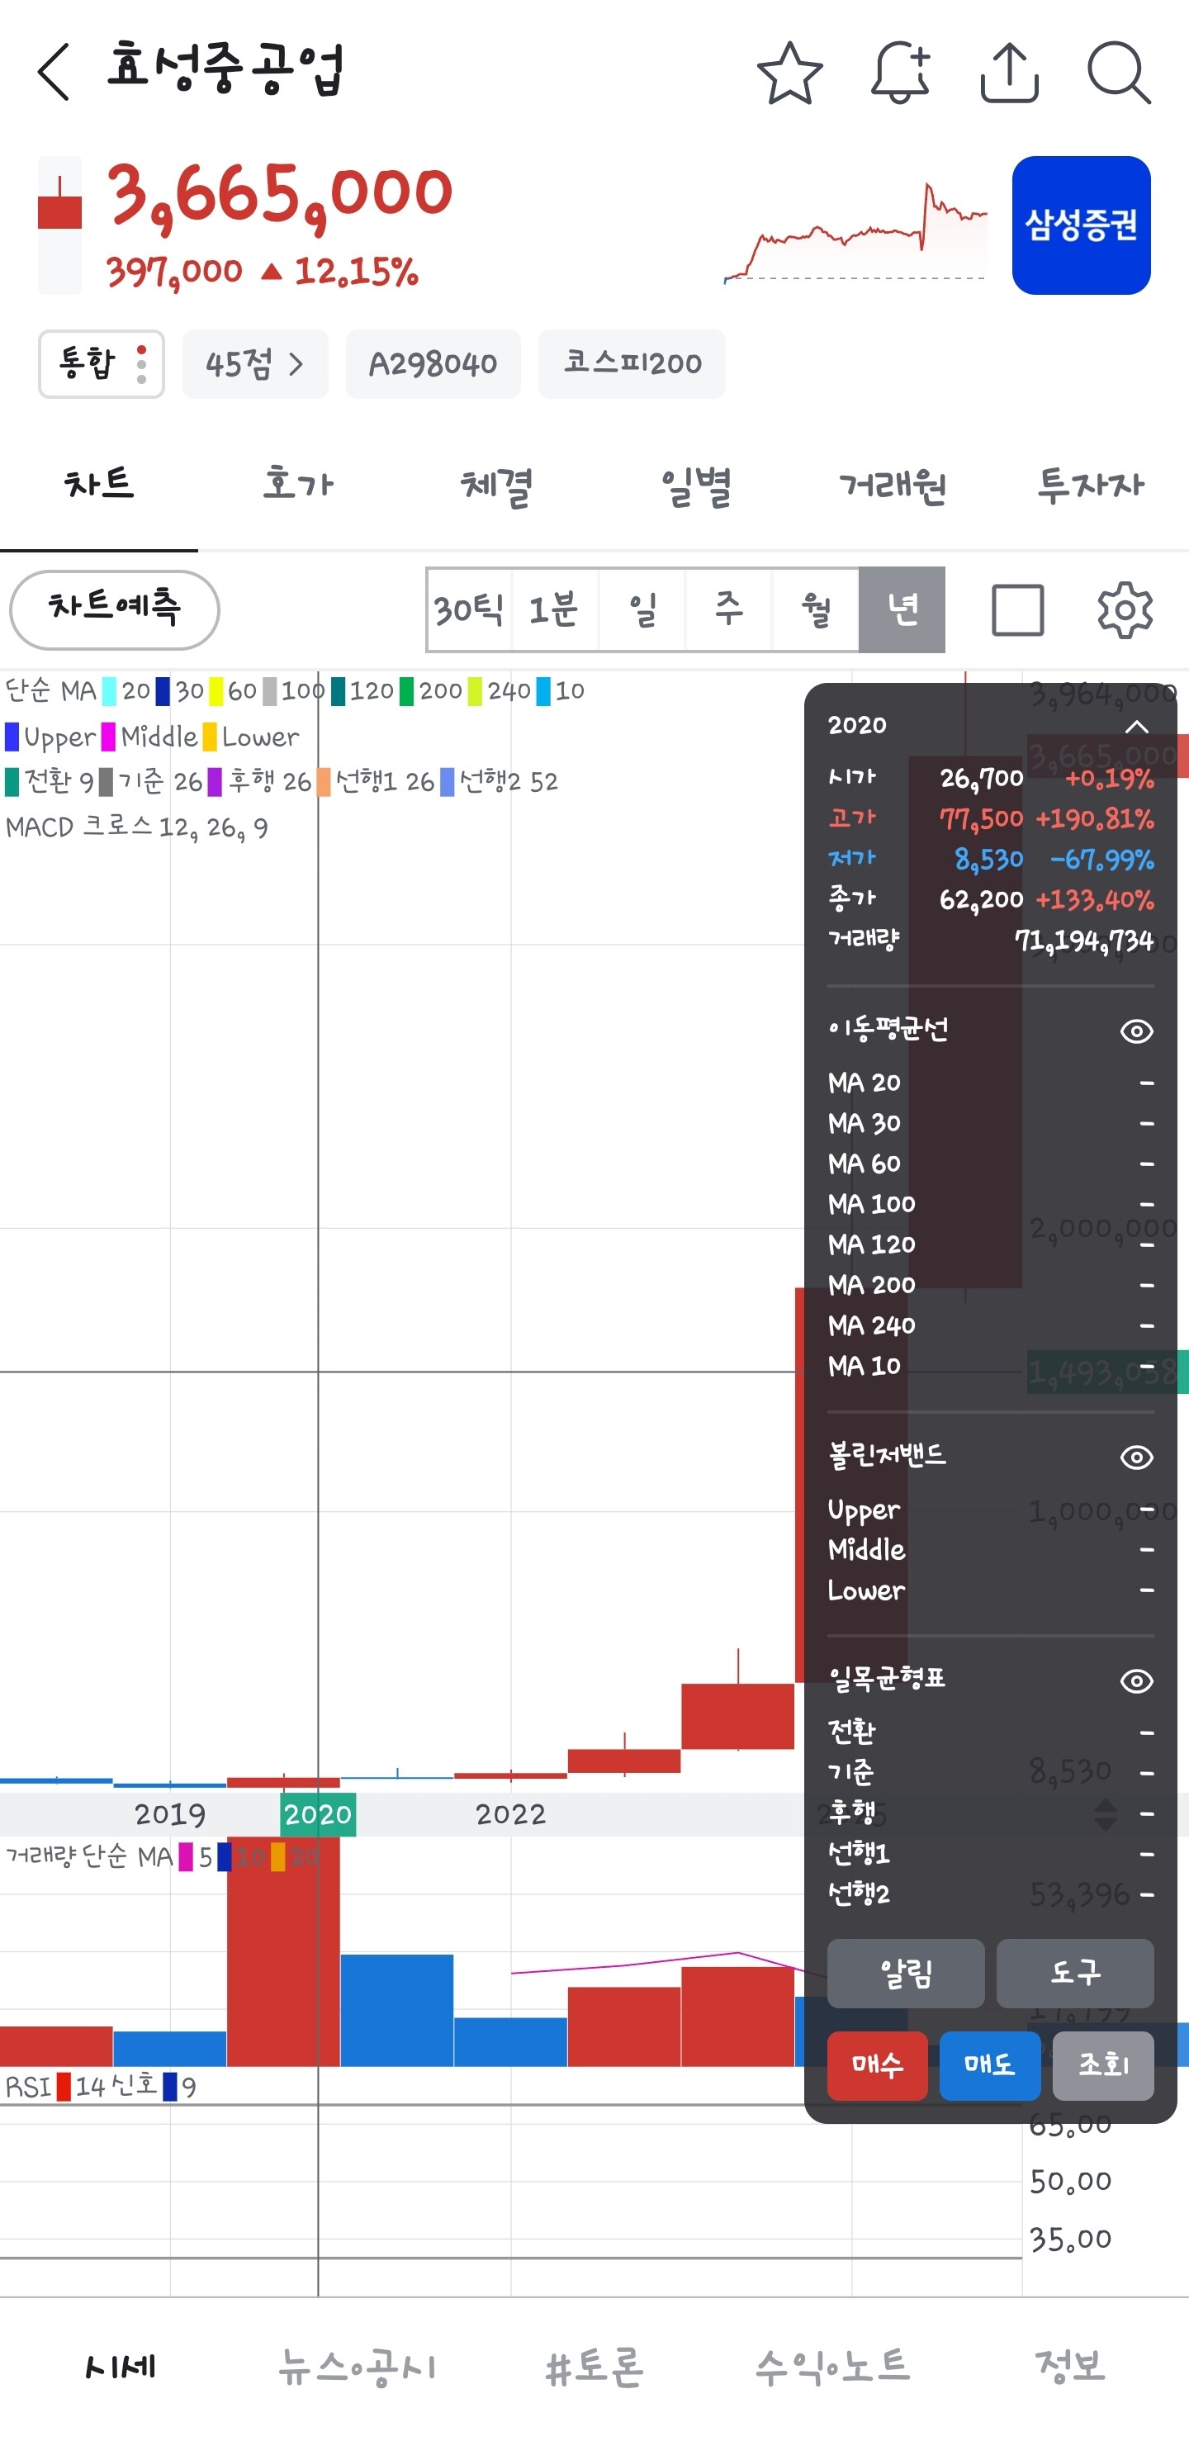Tap the yellow MA 60 color swatch
1189x2441 pixels.
pos(216,691)
